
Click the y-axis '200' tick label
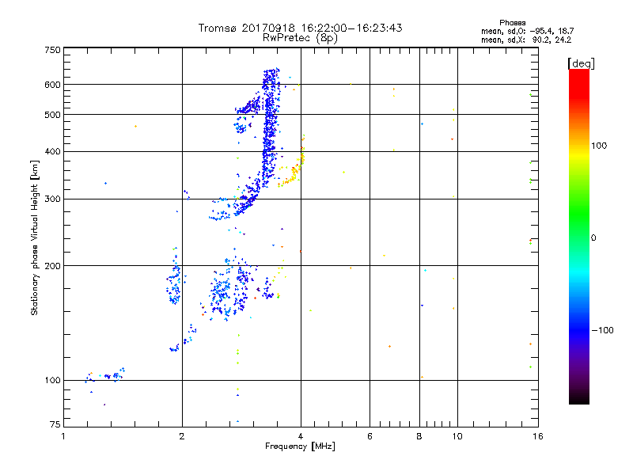click(x=52, y=266)
